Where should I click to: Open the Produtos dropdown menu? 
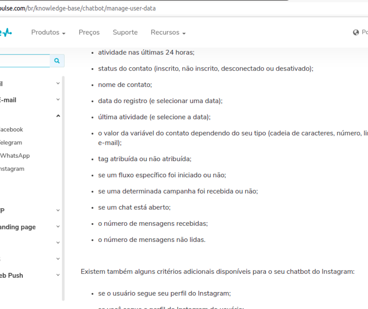click(x=48, y=33)
